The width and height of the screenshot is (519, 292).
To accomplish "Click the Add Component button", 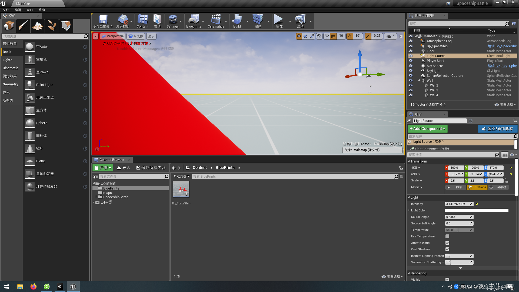I will click(427, 129).
